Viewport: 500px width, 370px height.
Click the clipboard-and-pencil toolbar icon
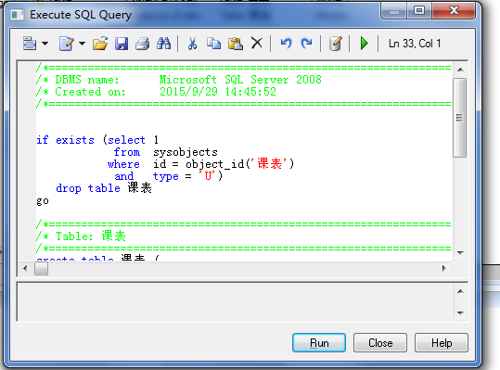[x=336, y=44]
